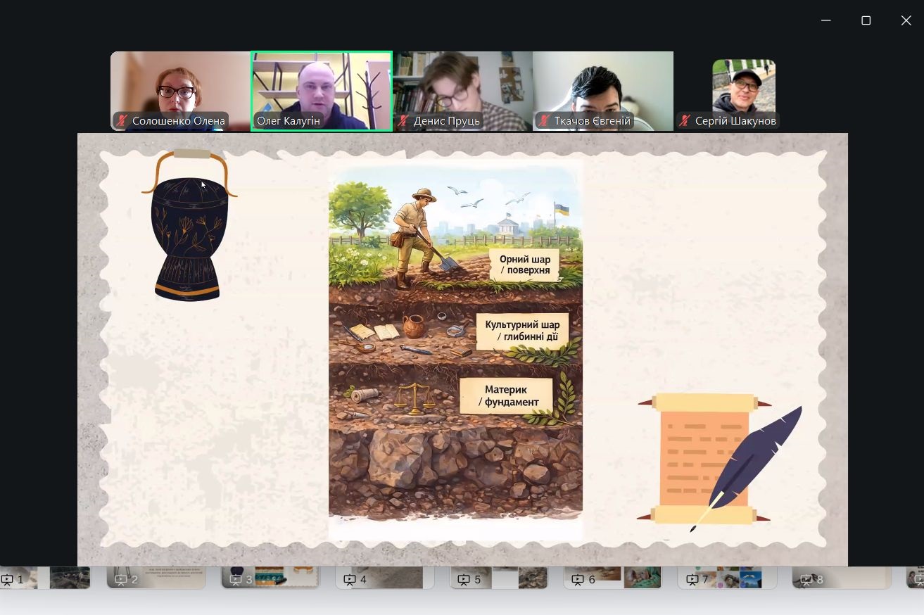Select the black vase illustration on the slide
Image resolution: width=924 pixels, height=615 pixels.
click(x=187, y=229)
